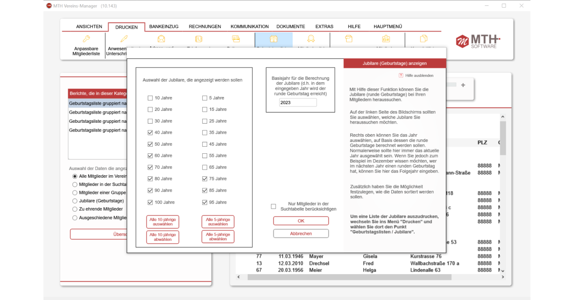
Task: Click the member table vertical scrollbar up arrow
Action: point(503,117)
